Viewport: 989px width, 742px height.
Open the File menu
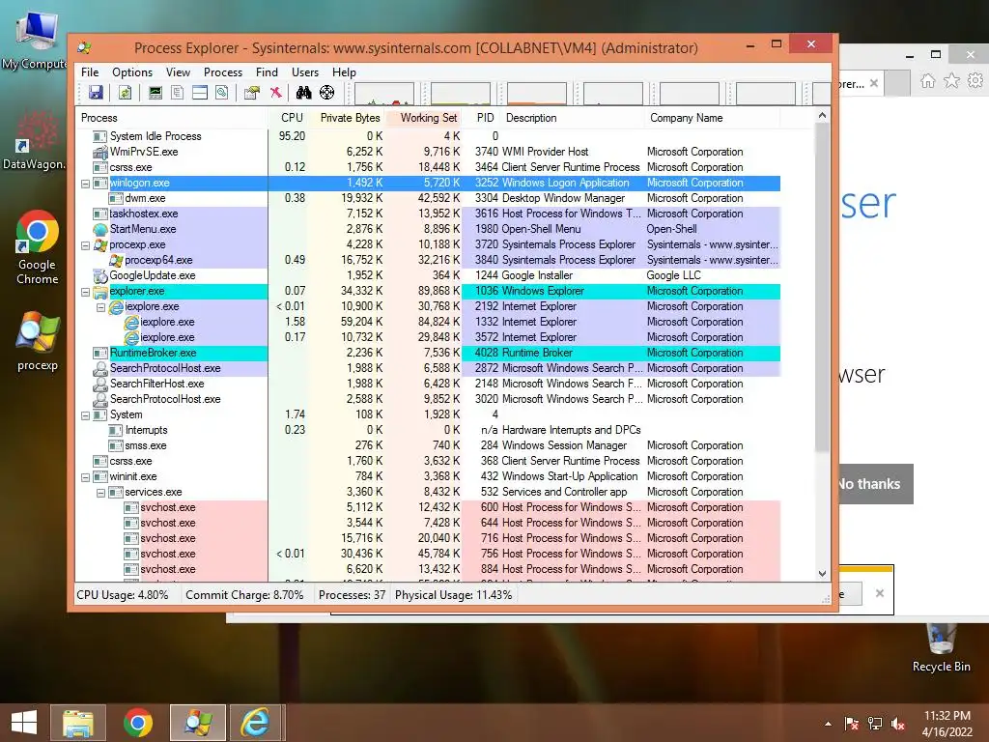90,72
